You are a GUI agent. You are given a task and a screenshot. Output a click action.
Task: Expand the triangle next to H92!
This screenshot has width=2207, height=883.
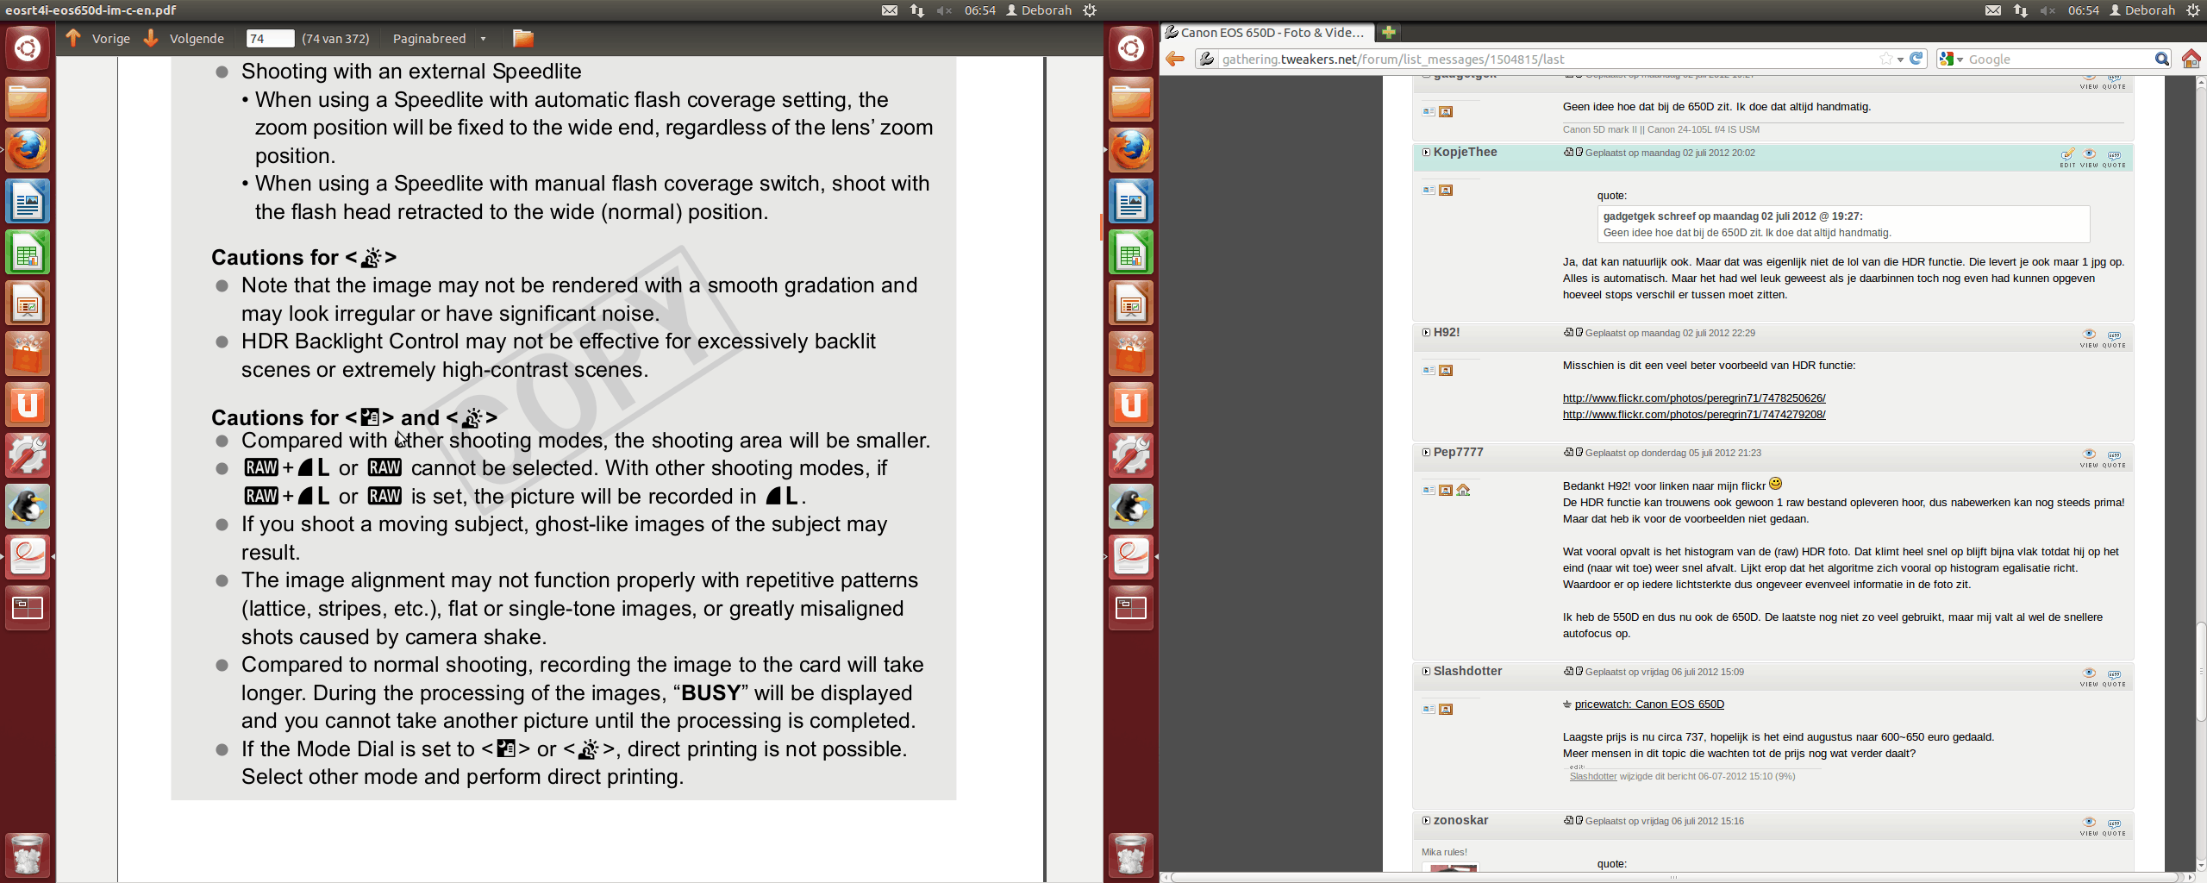point(1426,332)
